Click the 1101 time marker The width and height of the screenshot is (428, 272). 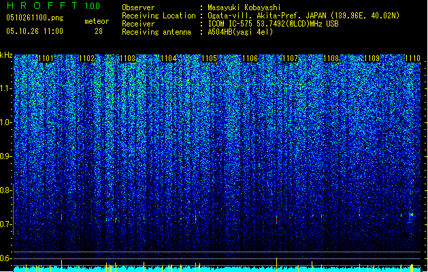46,58
